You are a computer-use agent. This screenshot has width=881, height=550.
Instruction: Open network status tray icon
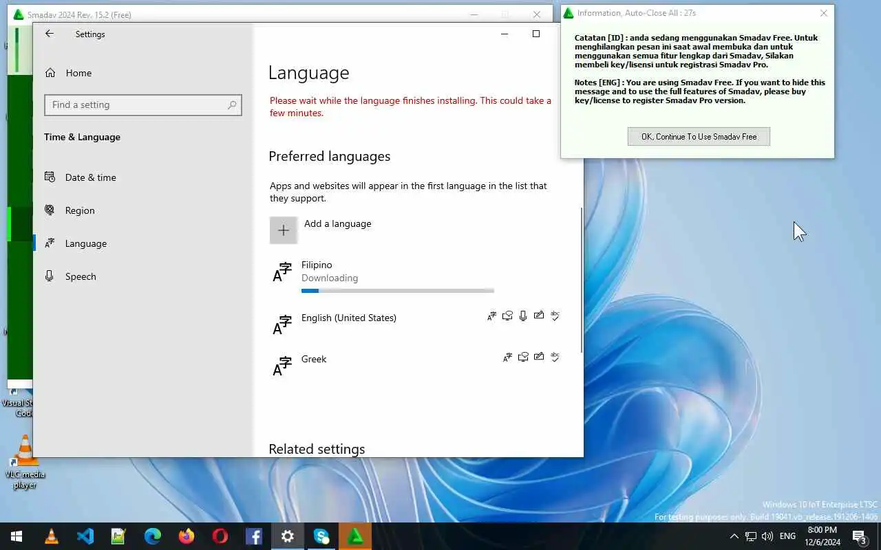pyautogui.click(x=751, y=536)
